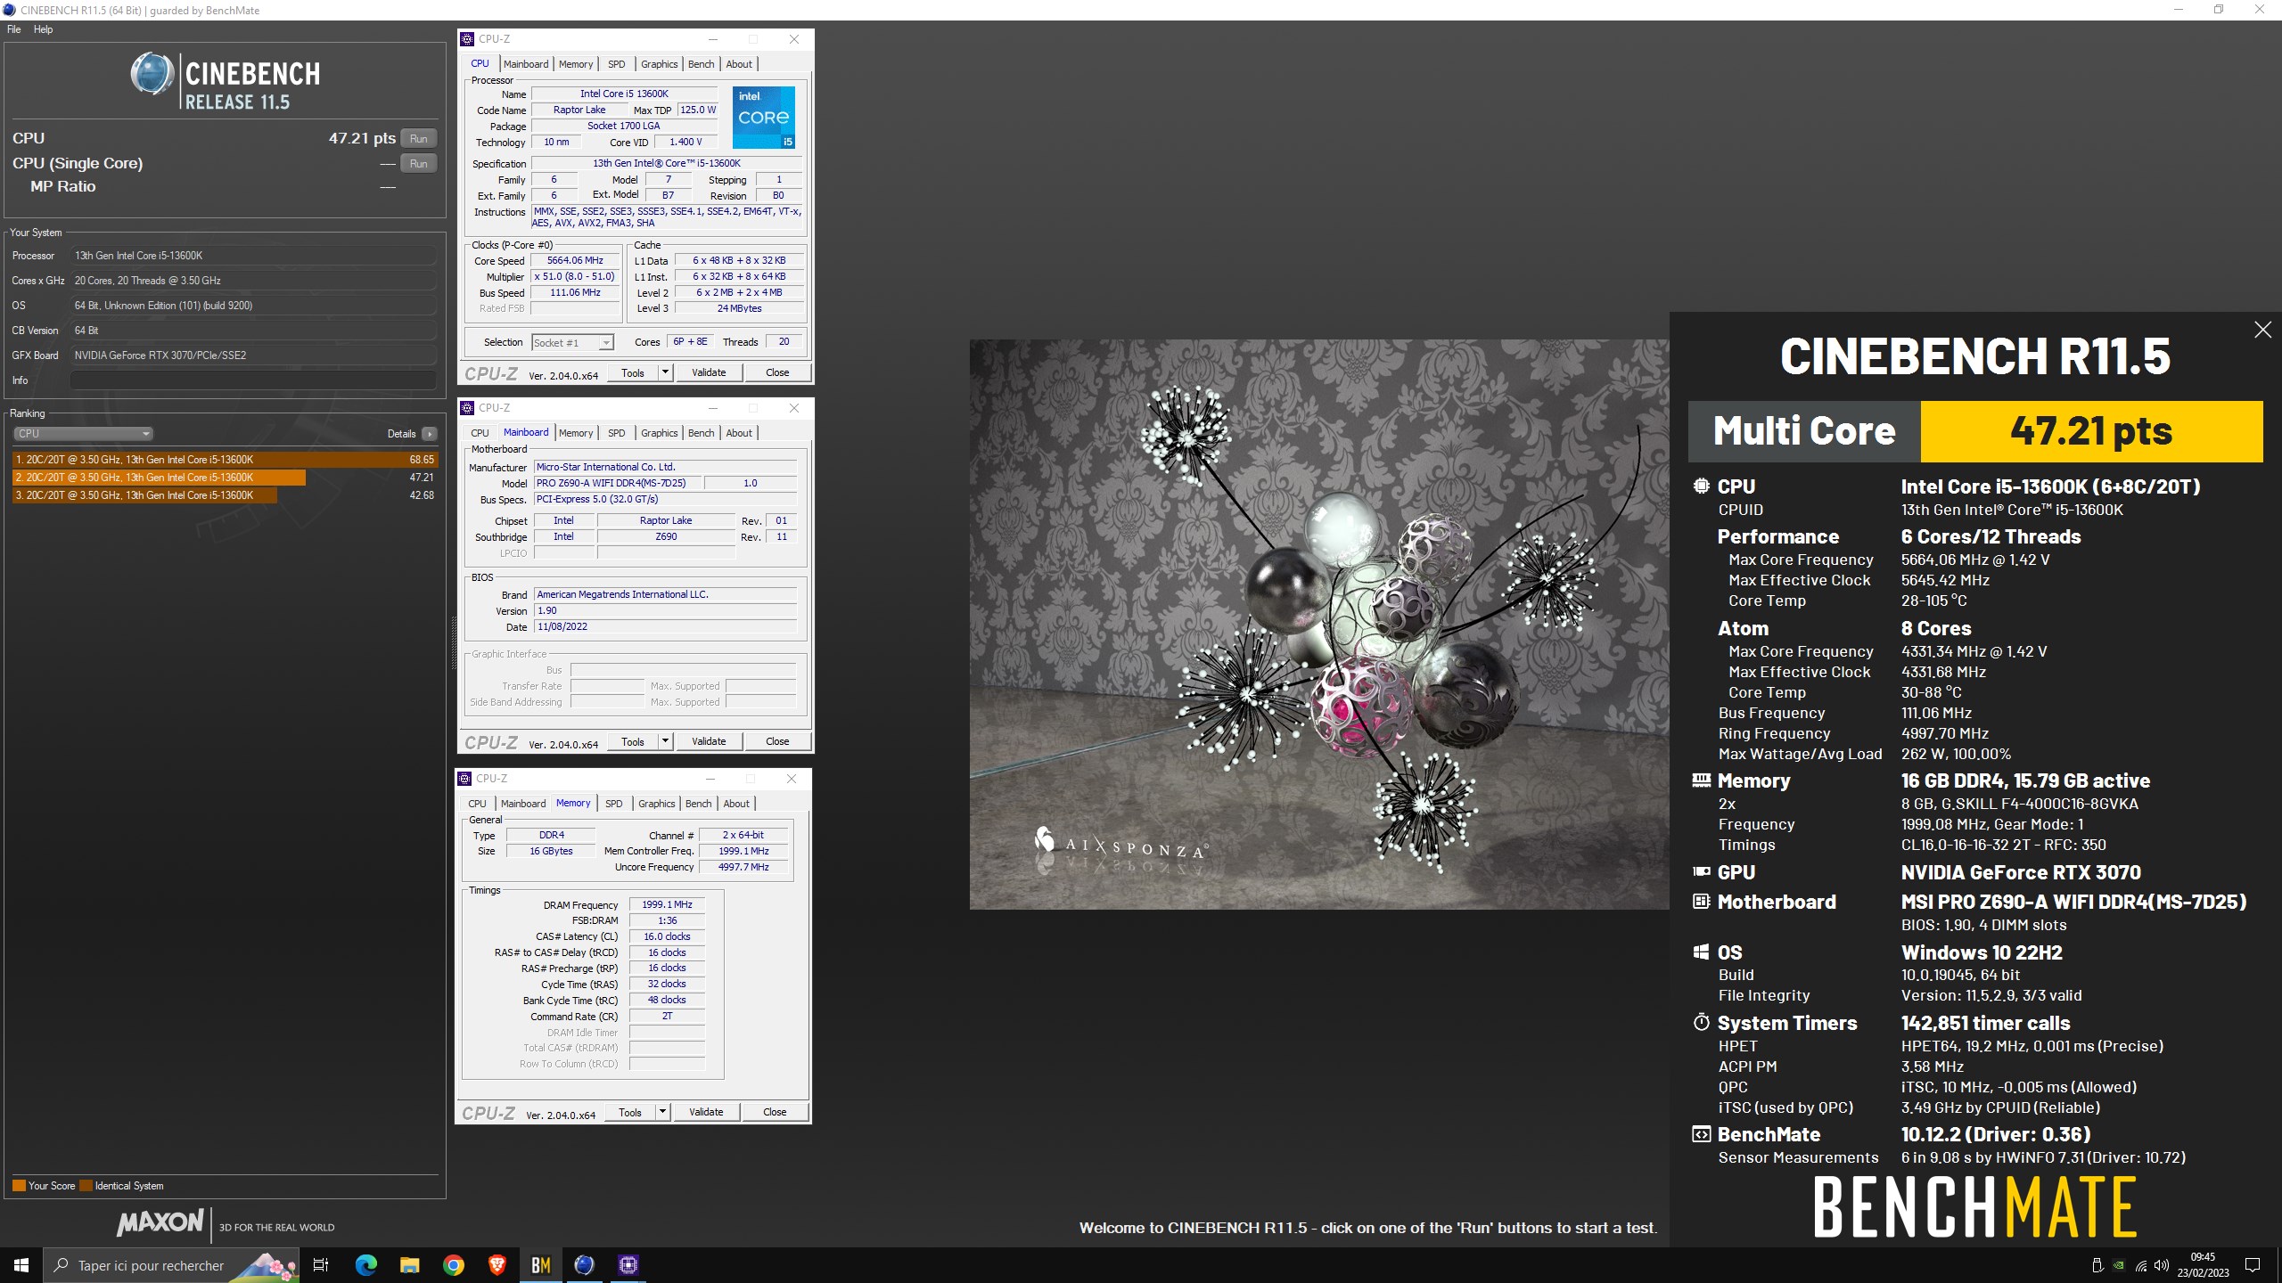Open Graphics tab in bottom CPU-Z window
This screenshot has height=1283, width=2282.
pyautogui.click(x=656, y=804)
